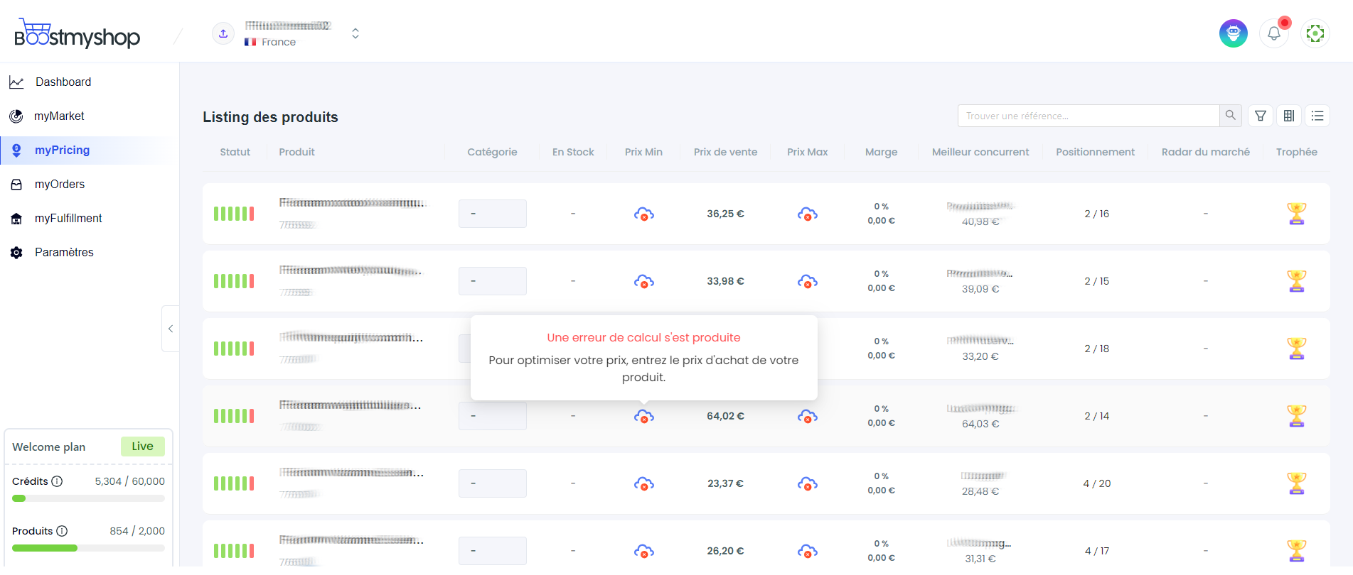Open the notifications bell
This screenshot has width=1353, height=575.
pos(1274,33)
